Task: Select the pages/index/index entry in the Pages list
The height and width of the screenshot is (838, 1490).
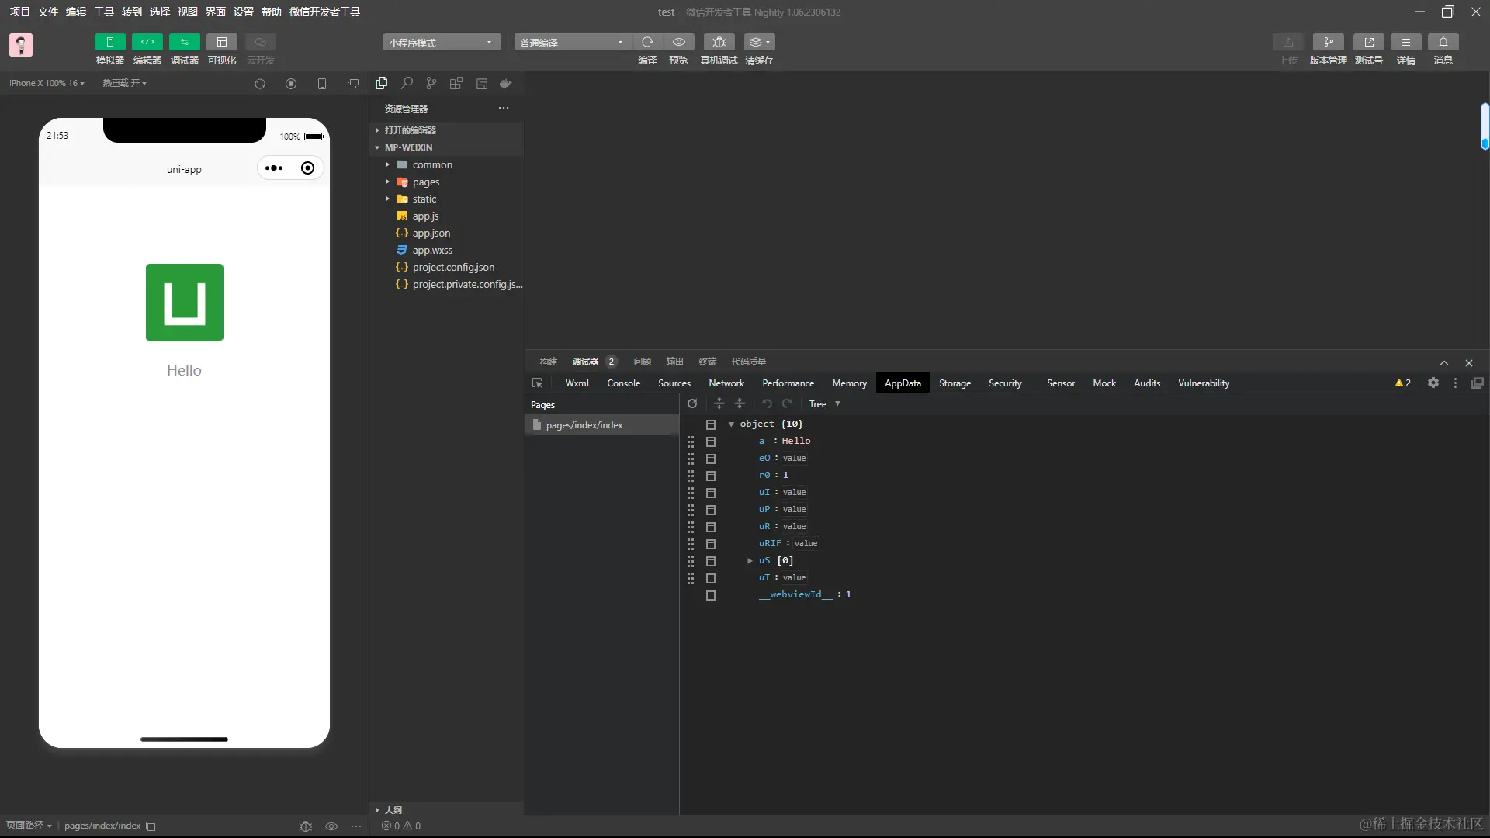Action: [584, 425]
